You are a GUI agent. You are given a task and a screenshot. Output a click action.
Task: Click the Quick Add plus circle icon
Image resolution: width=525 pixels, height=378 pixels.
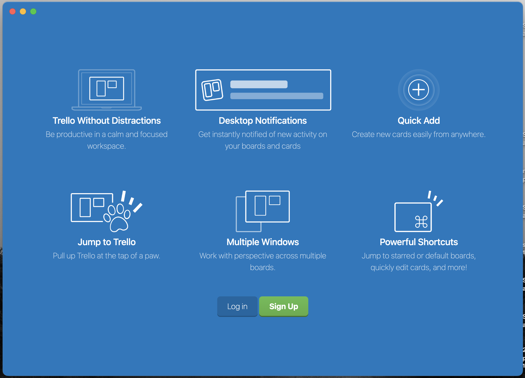(x=419, y=90)
